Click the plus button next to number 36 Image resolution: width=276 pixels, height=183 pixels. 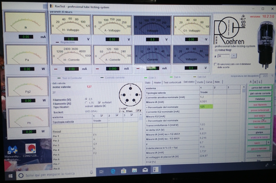(x=233, y=55)
